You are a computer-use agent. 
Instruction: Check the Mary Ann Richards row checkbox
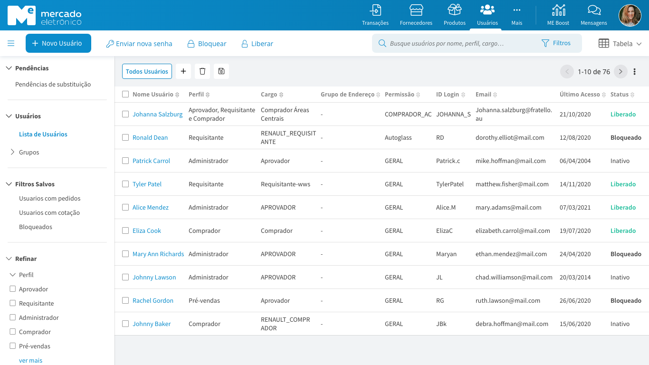125,254
